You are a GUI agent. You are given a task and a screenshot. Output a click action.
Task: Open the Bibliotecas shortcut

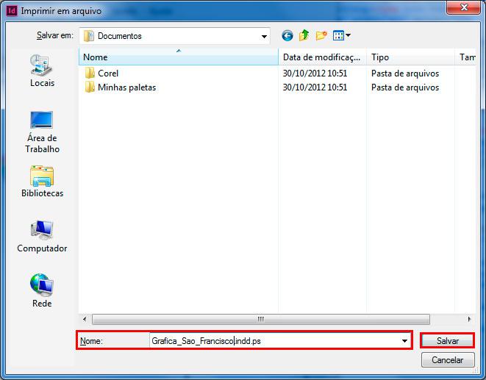tap(42, 182)
